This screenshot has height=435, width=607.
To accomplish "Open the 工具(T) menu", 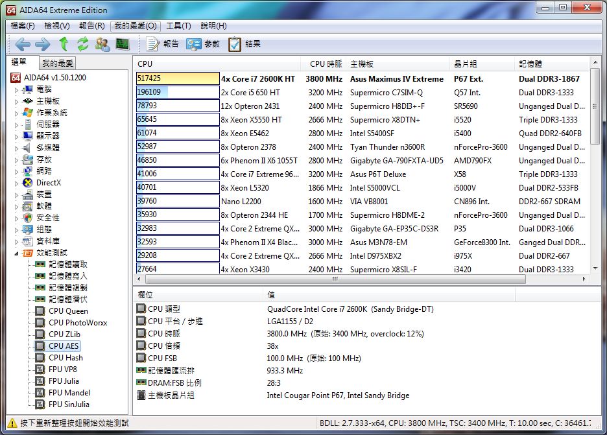I will click(x=178, y=26).
